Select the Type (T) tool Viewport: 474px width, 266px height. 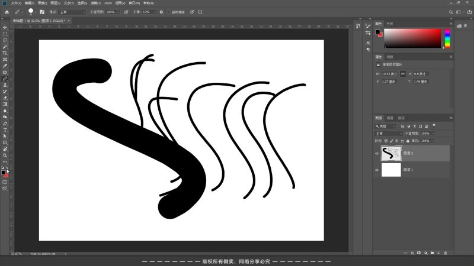point(5,129)
